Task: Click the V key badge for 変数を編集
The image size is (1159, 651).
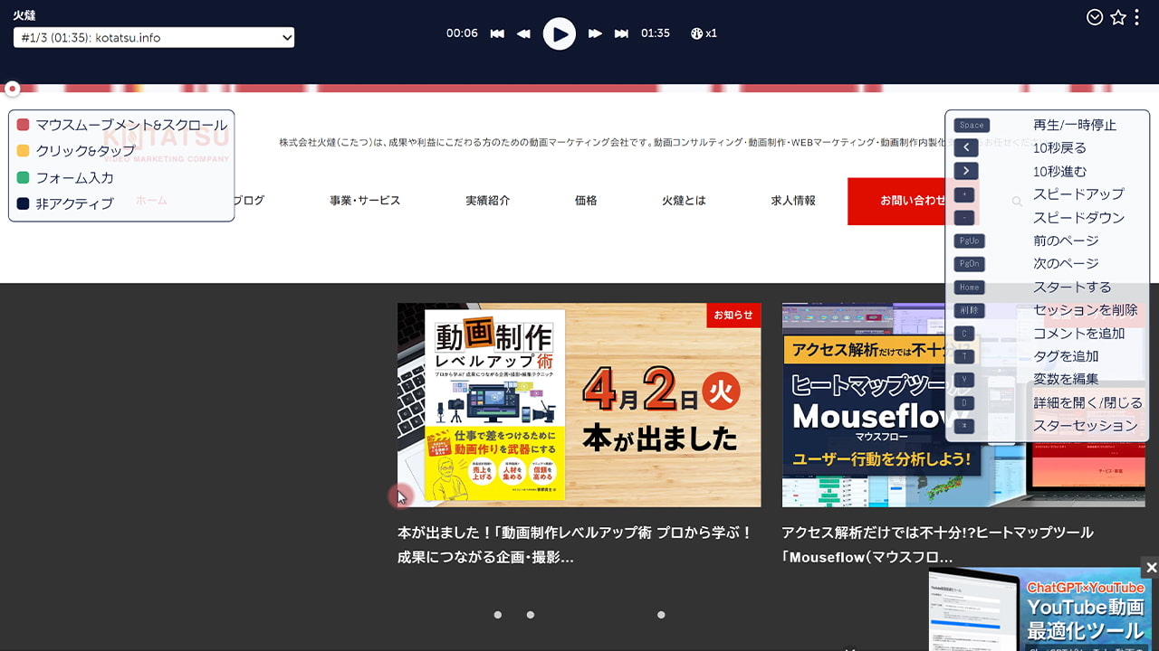Action: tap(964, 380)
